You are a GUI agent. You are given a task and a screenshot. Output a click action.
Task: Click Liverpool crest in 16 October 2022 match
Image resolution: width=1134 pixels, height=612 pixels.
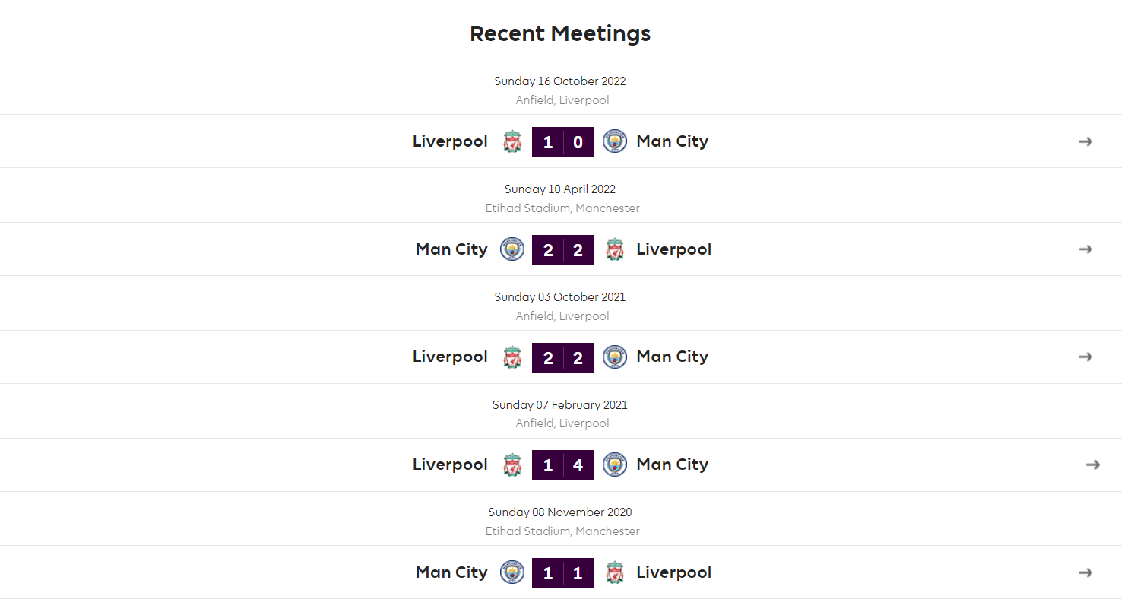click(x=513, y=141)
